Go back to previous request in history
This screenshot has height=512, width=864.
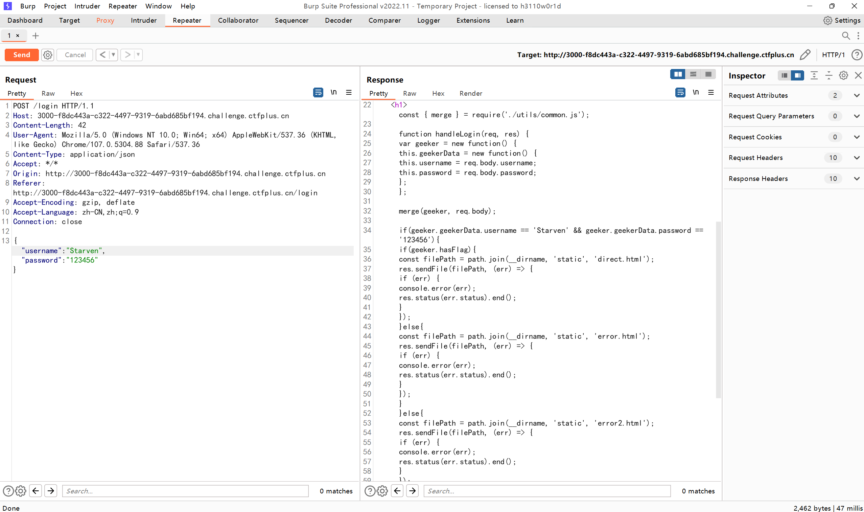pos(102,55)
